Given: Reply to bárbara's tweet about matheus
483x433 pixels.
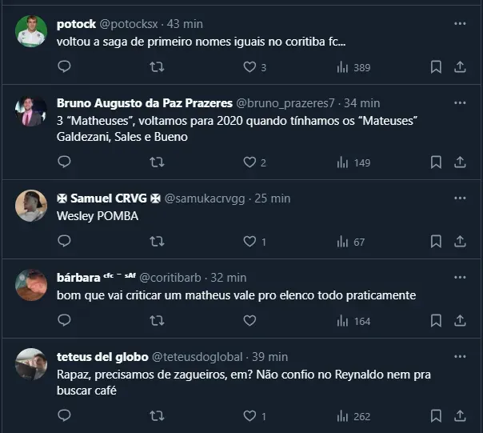Looking at the screenshot, I should coord(65,320).
